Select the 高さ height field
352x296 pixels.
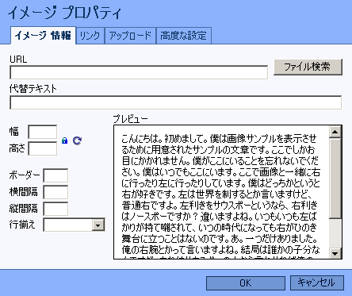43,148
